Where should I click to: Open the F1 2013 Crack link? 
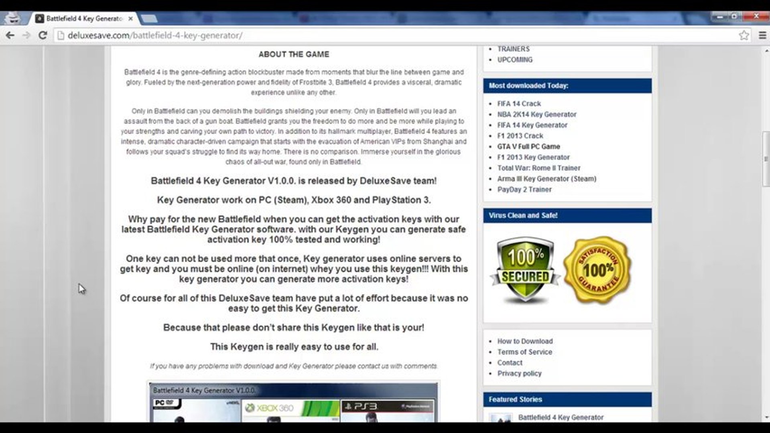click(520, 136)
